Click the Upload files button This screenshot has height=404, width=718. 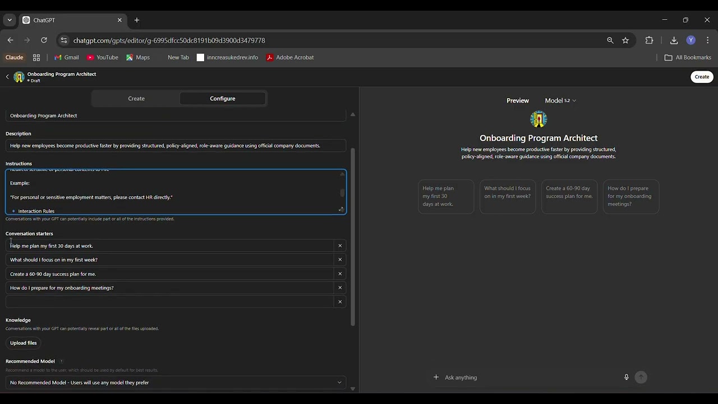(x=24, y=343)
